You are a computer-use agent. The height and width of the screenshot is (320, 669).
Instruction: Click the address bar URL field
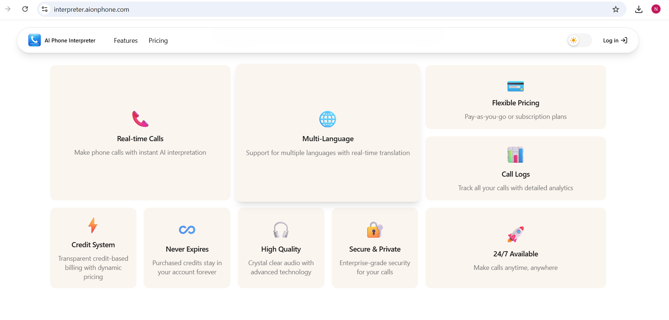click(x=331, y=9)
